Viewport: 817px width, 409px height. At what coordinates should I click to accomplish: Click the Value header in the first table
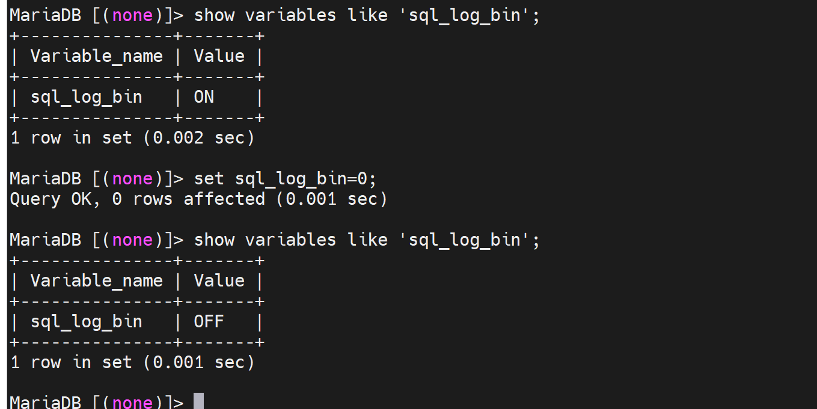click(219, 56)
